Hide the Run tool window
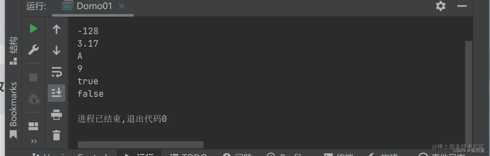The height and width of the screenshot is (156, 490). click(462, 6)
